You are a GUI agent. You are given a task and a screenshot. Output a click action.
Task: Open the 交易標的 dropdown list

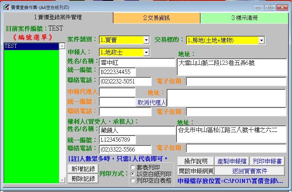pos(261,40)
